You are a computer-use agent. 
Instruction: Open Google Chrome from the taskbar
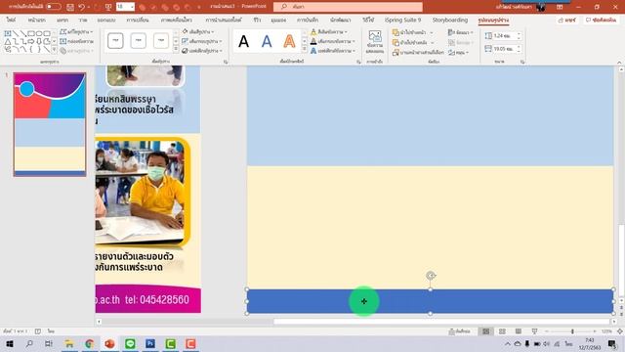coord(89,343)
